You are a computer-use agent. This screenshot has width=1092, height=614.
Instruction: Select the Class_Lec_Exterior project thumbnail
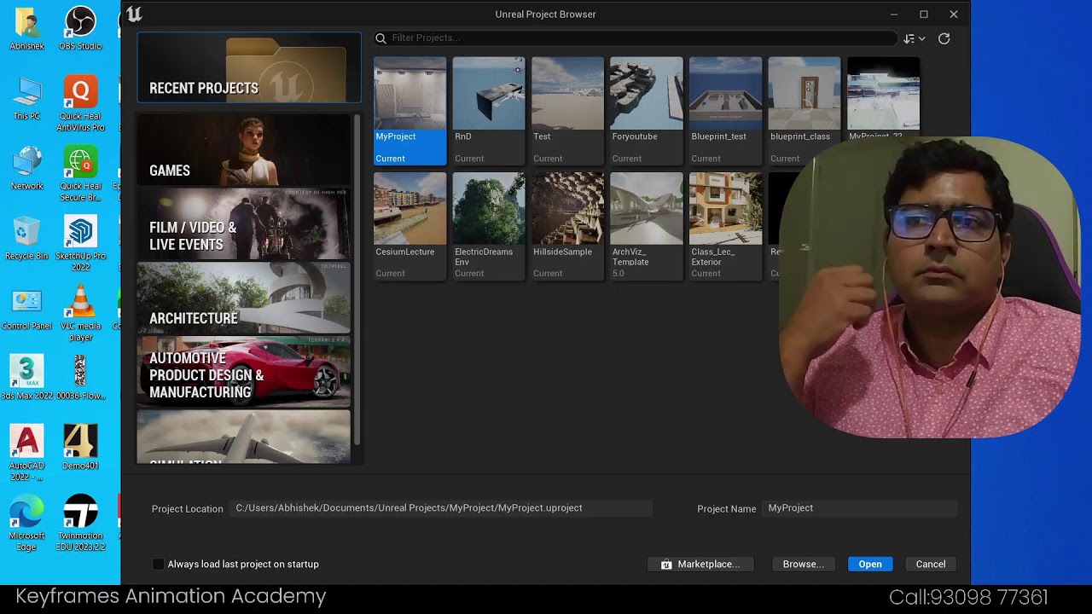[725, 226]
